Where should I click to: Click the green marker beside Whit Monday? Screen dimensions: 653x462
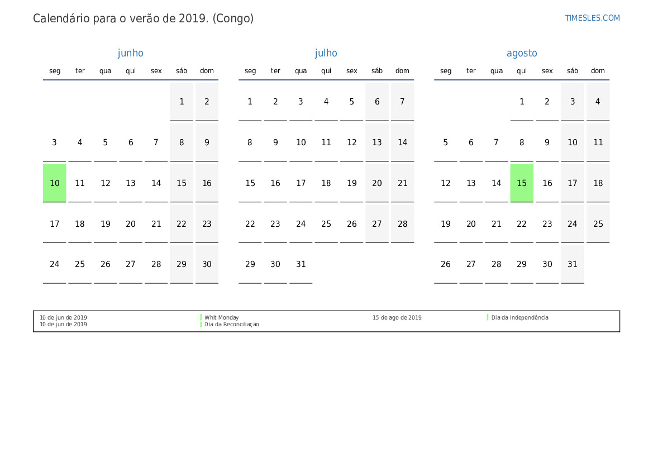[201, 317]
